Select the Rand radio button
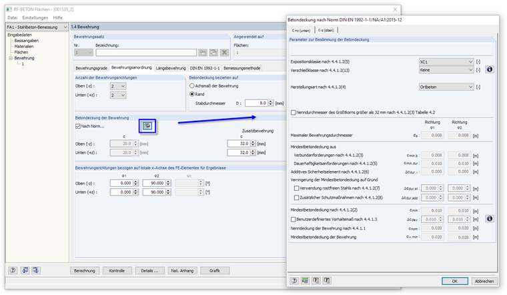 click(192, 94)
